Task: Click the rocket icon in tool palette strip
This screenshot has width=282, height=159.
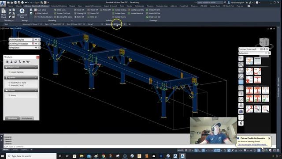Action: tap(241, 123)
